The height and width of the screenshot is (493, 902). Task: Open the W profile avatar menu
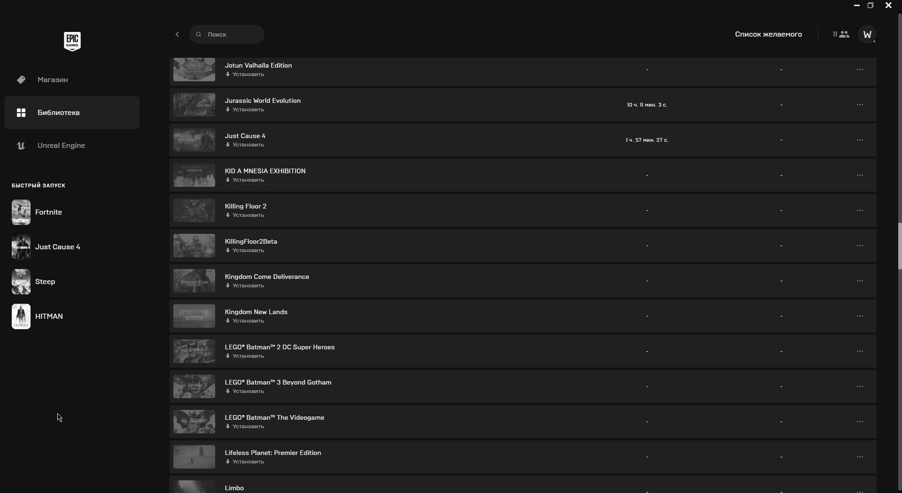click(867, 34)
